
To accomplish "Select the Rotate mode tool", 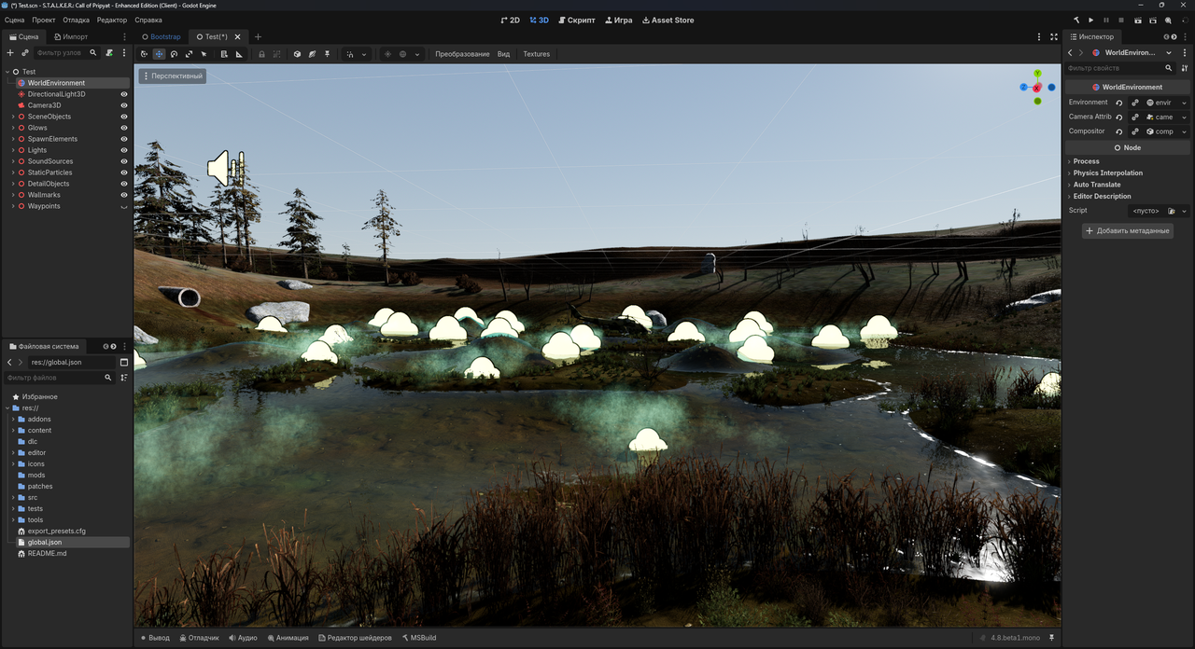I will pos(174,54).
